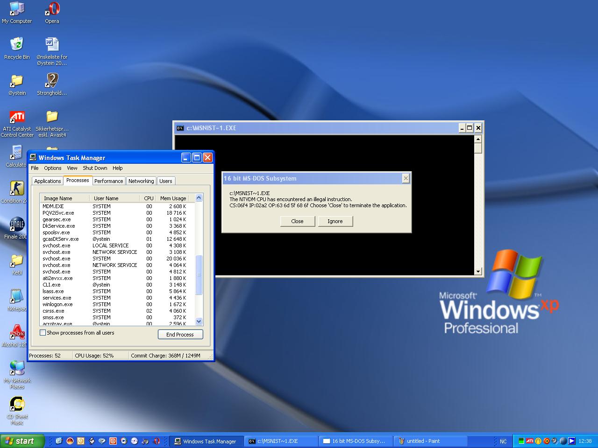Screen dimensions: 598x448
Task: Select the ati2evxx.exe process row
Action: click(x=114, y=278)
